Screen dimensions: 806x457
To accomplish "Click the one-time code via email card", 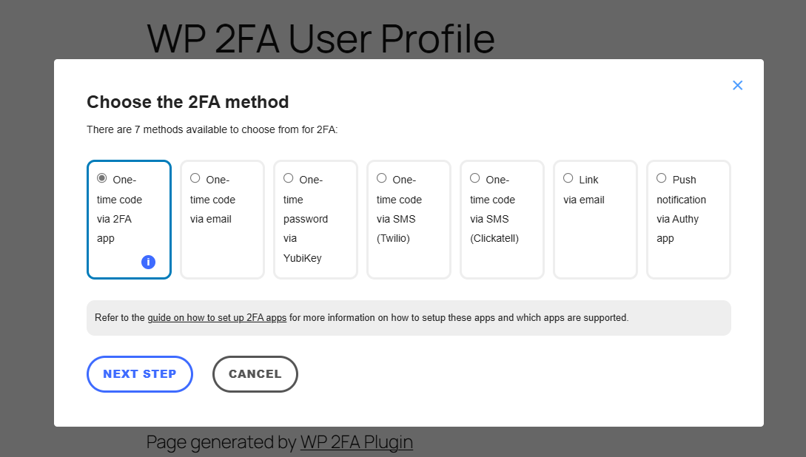I will [x=222, y=219].
